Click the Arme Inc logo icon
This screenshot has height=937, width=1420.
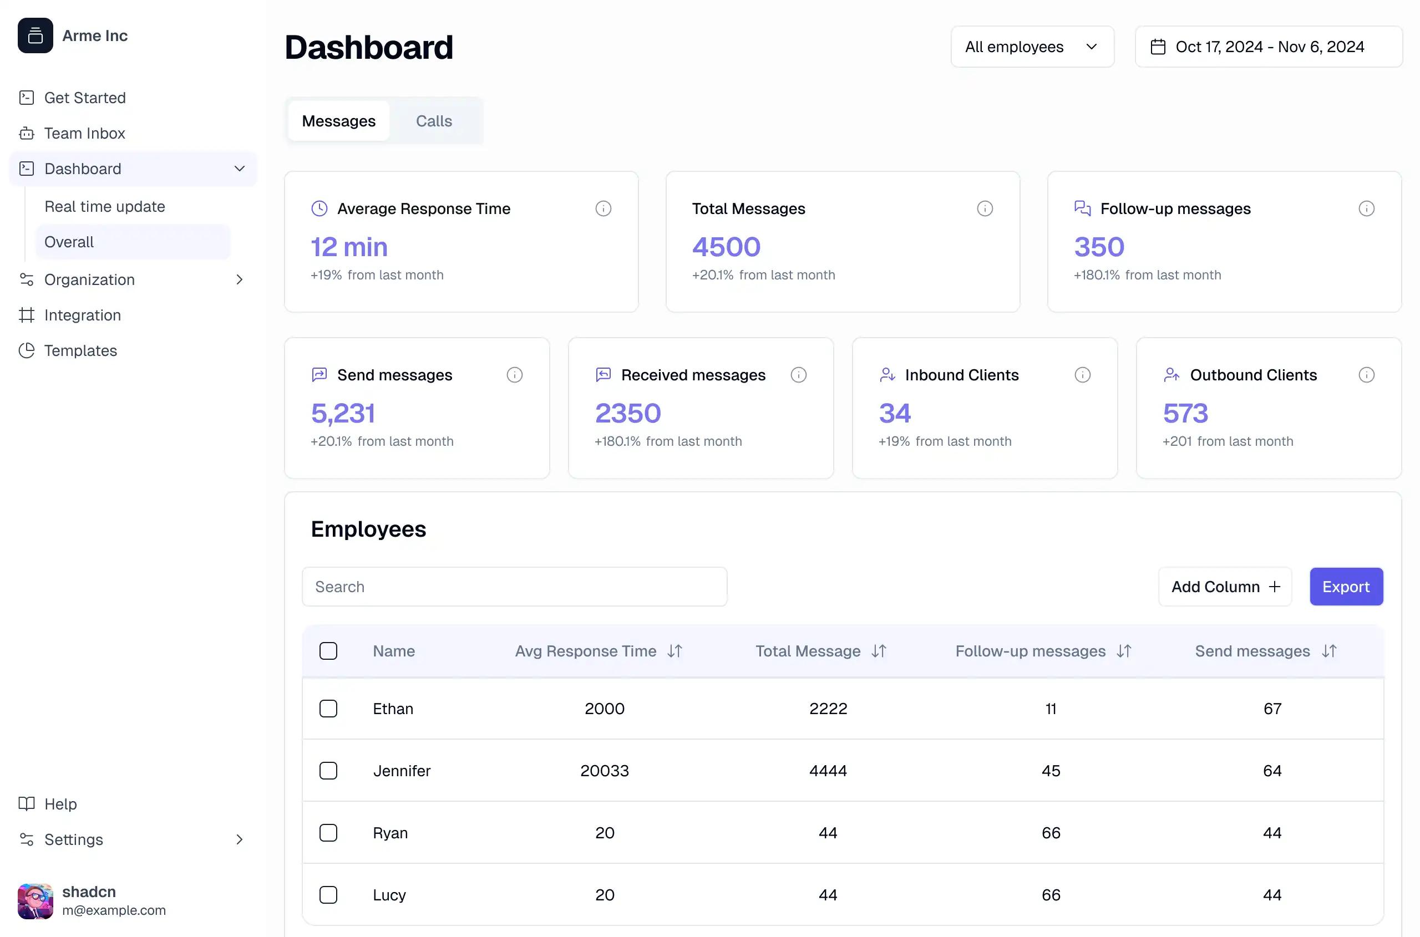(35, 36)
